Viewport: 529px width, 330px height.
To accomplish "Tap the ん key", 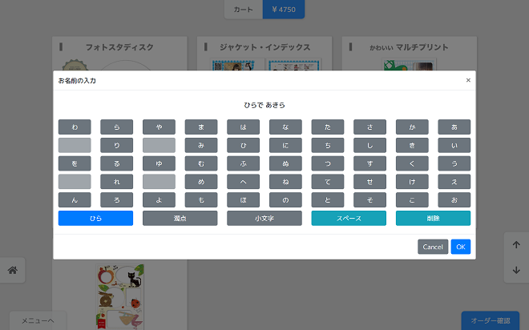I will (75, 200).
